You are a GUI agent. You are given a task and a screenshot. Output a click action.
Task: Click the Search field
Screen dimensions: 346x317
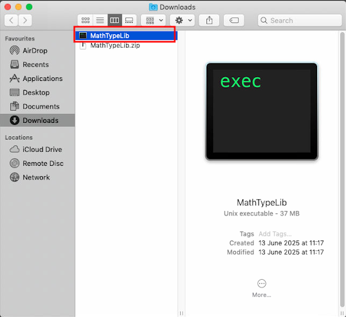click(300, 21)
